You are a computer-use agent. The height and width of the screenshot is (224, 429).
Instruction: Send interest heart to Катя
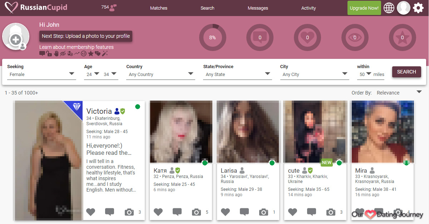pyautogui.click(x=158, y=212)
